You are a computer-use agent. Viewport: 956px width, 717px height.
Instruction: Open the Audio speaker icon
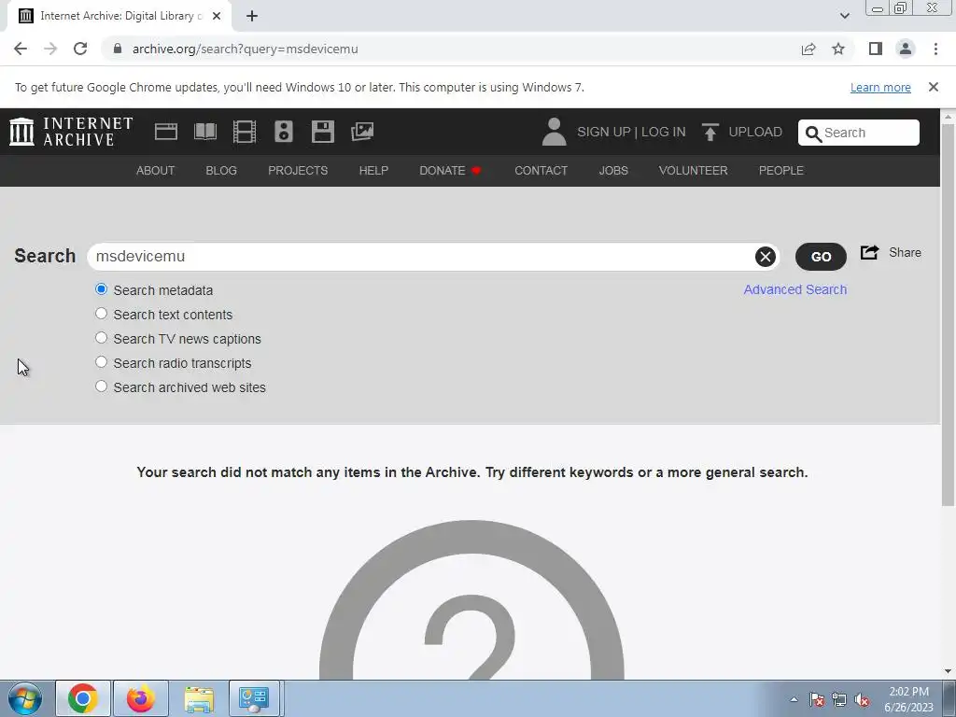point(284,132)
